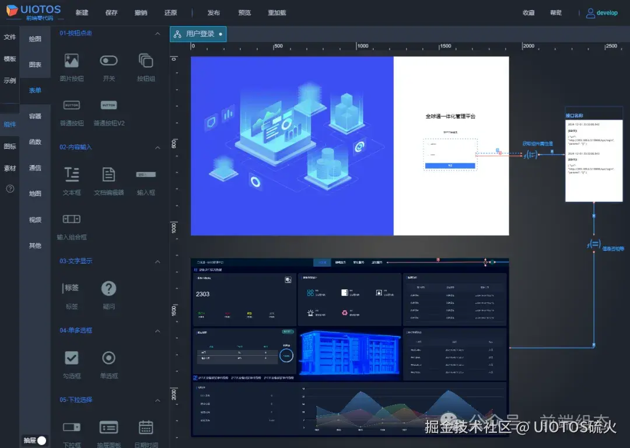This screenshot has width=630, height=448.
Task: Collapse the 01-按钮点击 section
Action: point(158,34)
